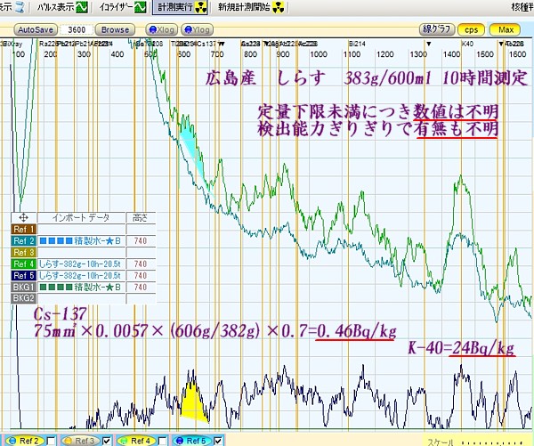
Task: Click the Ref 4 button in bottom bar
Action: point(138,441)
